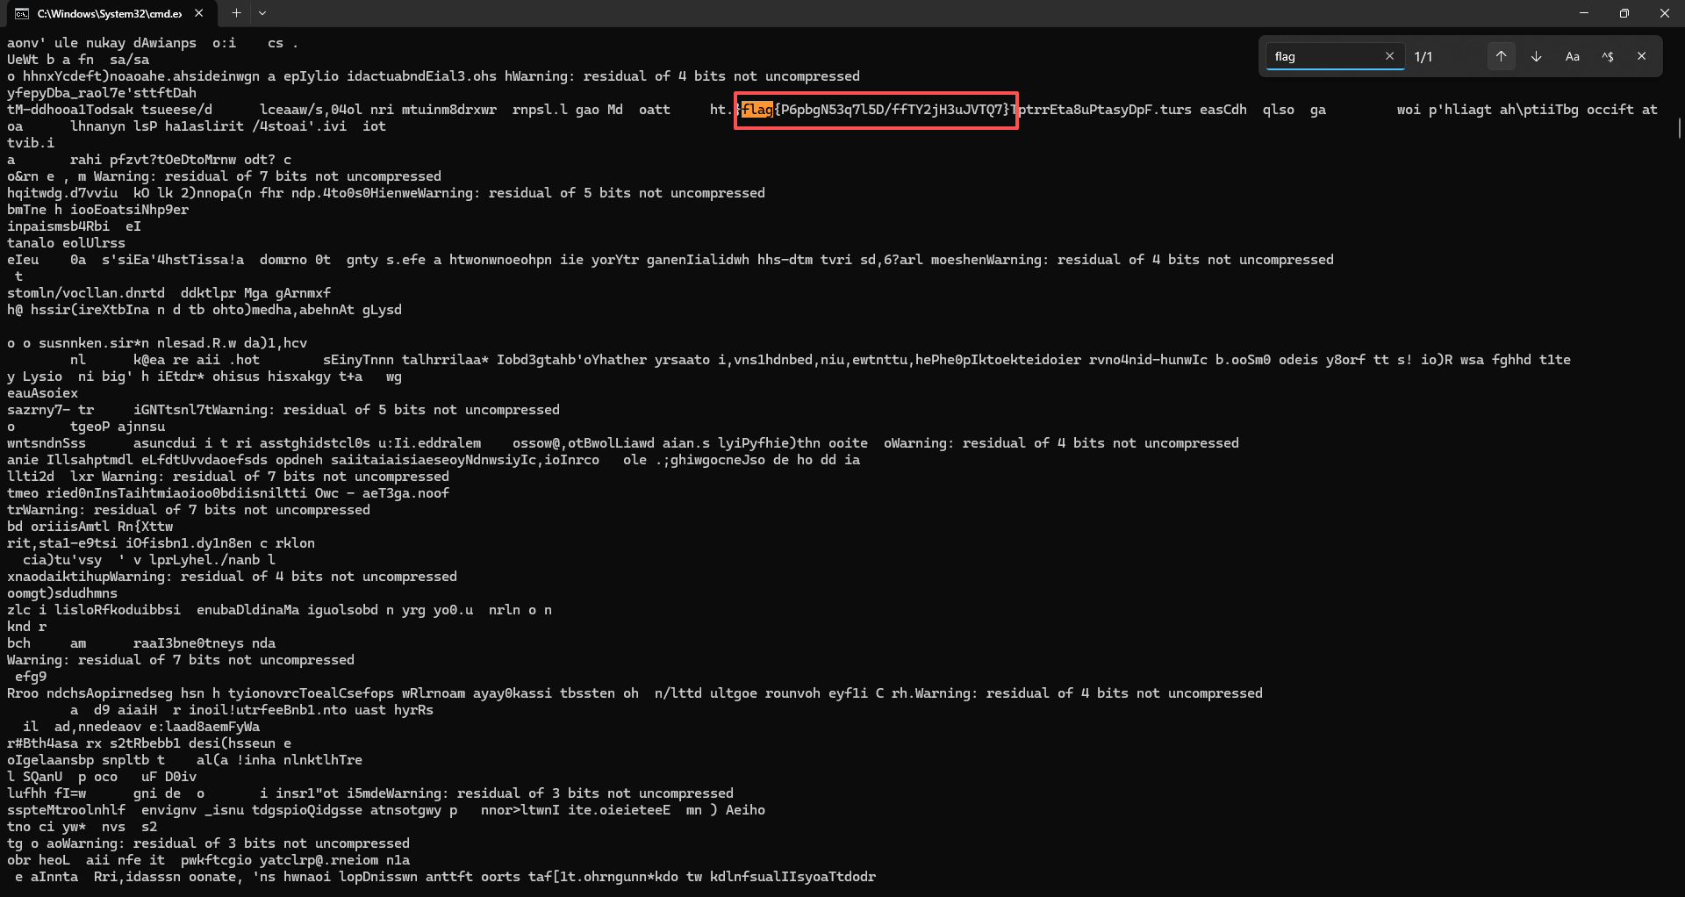
Task: Select the C:\Windows\System32\cmd.exe tab
Action: pos(109,13)
